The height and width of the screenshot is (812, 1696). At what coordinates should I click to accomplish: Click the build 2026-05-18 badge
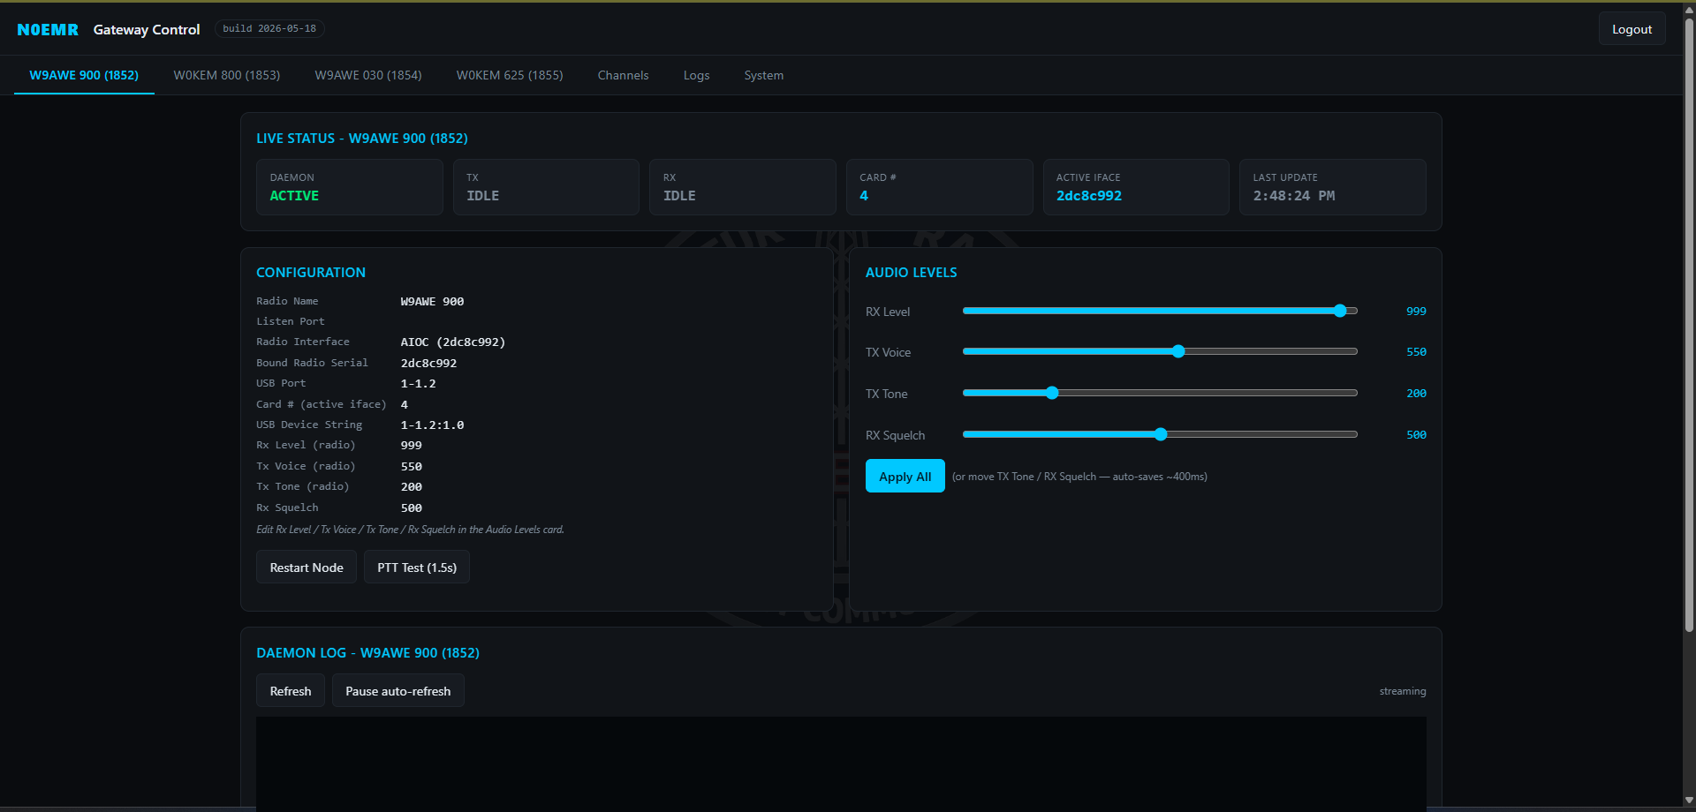(269, 29)
